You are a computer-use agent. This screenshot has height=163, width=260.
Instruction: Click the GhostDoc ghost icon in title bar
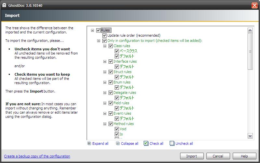[x=4, y=5]
